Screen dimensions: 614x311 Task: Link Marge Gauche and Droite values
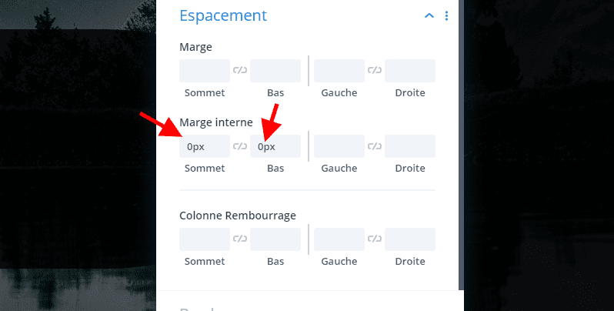(375, 71)
